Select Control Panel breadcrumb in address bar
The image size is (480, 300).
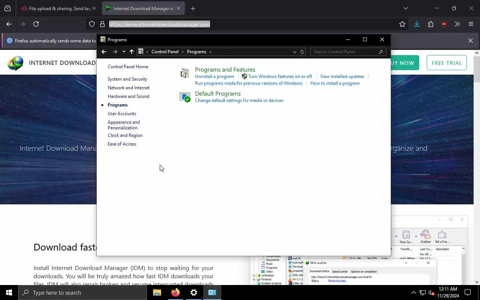[x=165, y=52]
